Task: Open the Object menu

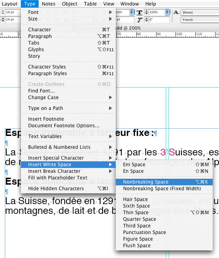Action: click(70, 4)
